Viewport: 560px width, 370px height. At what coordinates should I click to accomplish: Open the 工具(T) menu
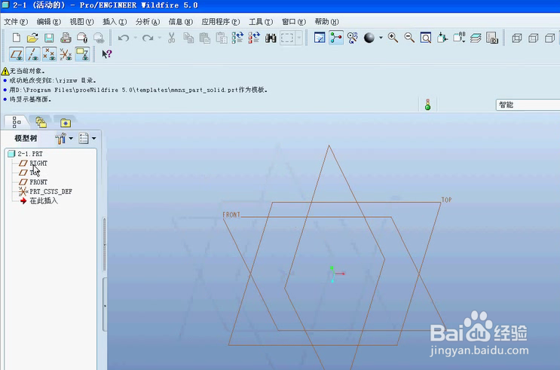(261, 22)
